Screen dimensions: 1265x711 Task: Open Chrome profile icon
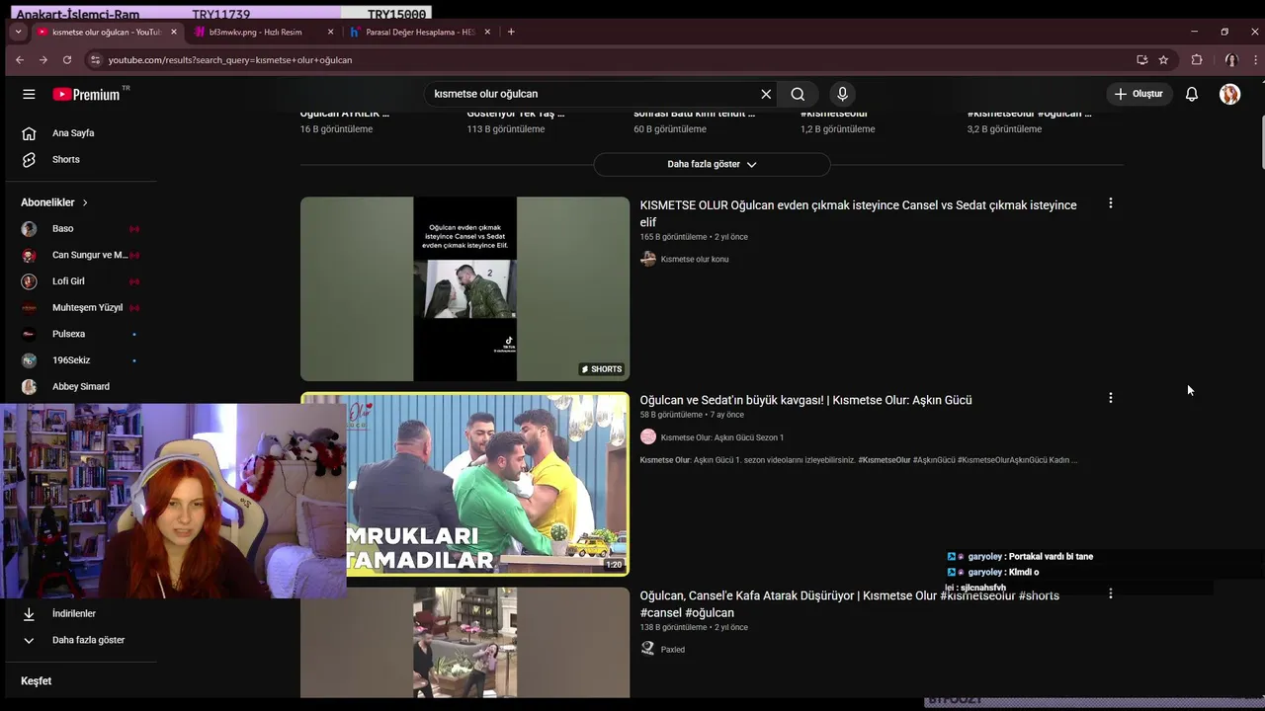point(1230,60)
